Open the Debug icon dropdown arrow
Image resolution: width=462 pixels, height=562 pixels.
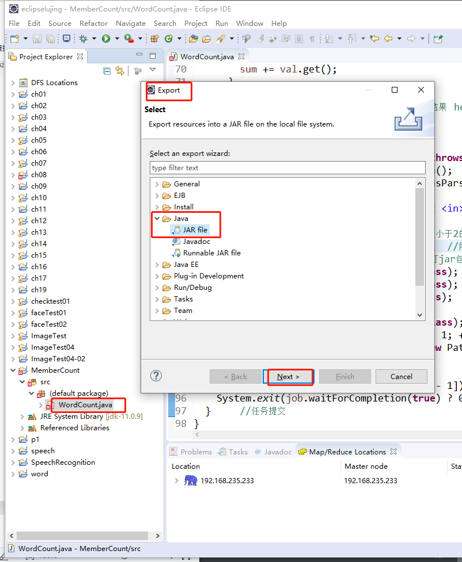94,39
